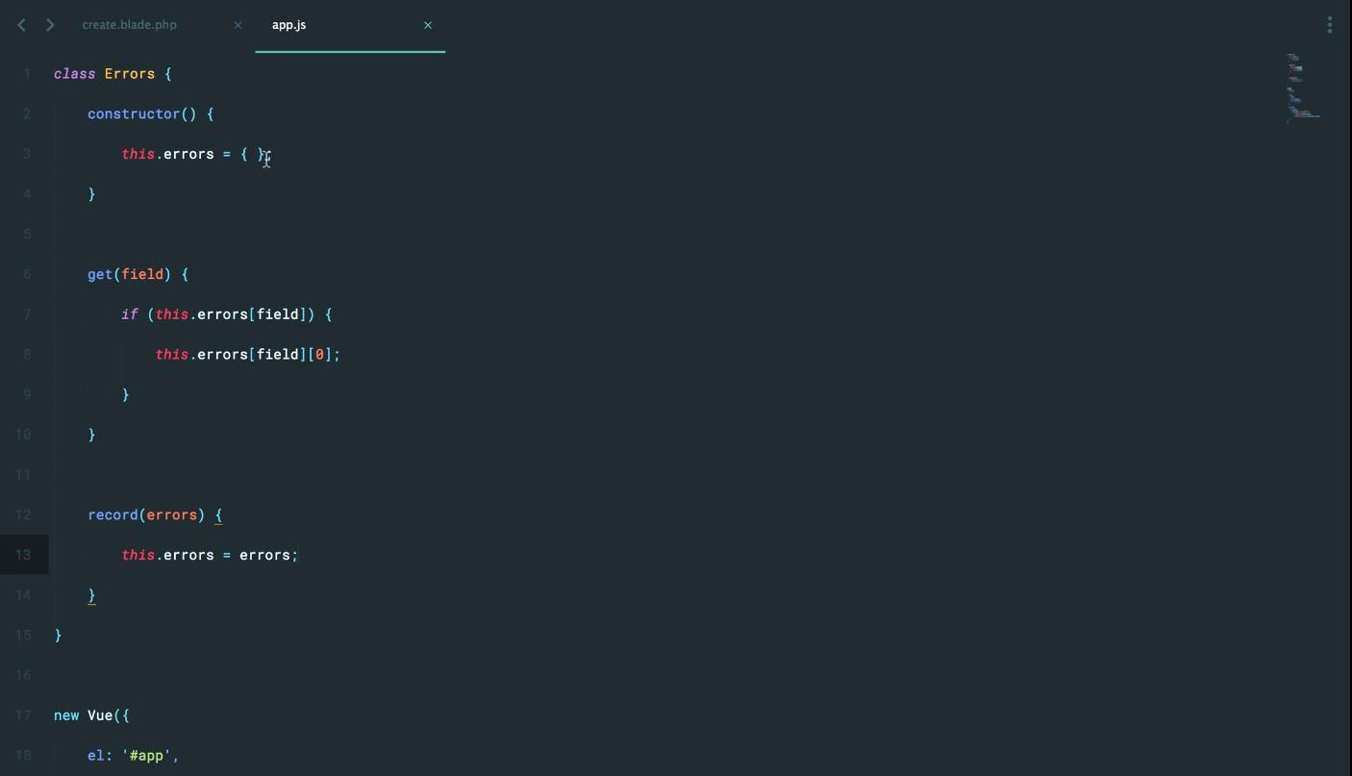Open the vertical three-dot options menu
The width and height of the screenshot is (1352, 776).
pyautogui.click(x=1329, y=25)
